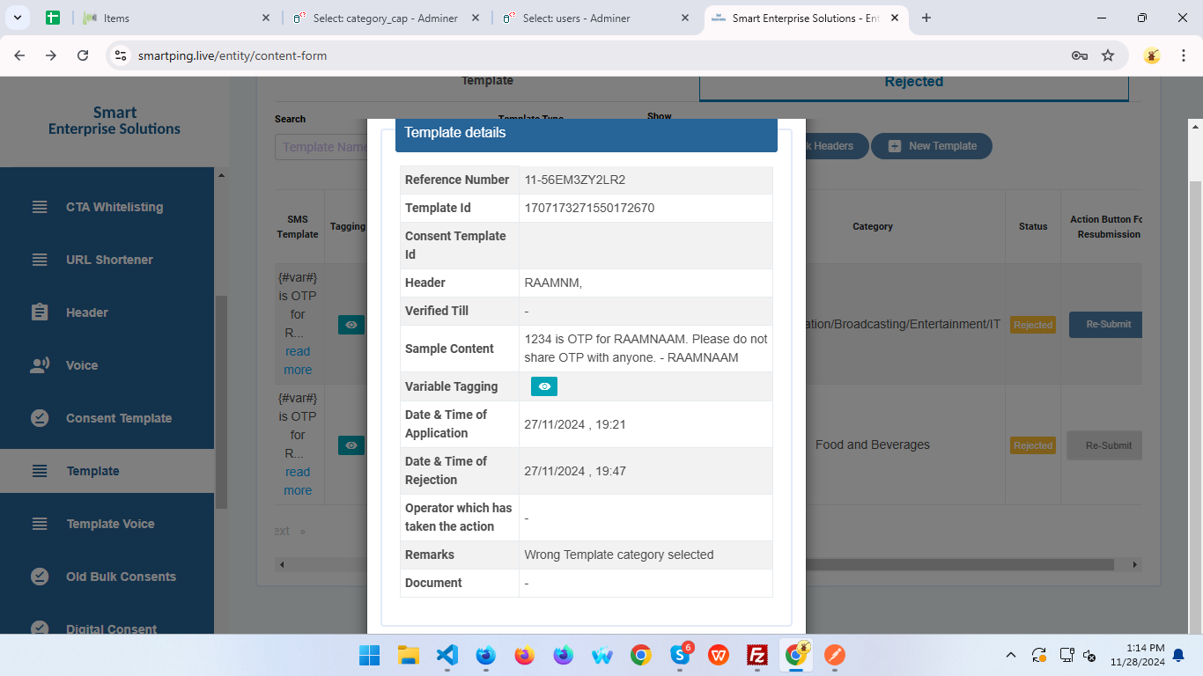
Task: Re-Submit the first rejected template
Action: pyautogui.click(x=1107, y=324)
